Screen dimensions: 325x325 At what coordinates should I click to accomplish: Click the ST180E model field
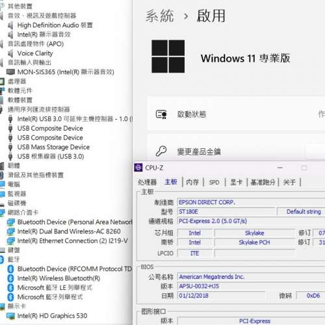pyautogui.click(x=226, y=212)
